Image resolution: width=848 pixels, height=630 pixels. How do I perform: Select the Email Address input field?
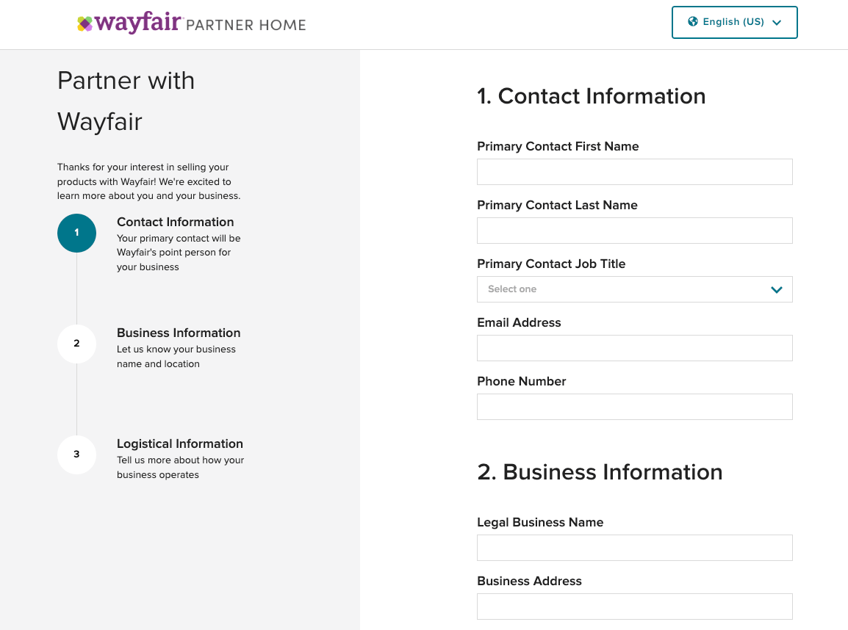pyautogui.click(x=634, y=348)
